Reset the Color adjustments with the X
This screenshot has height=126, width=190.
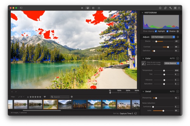tap(178, 58)
